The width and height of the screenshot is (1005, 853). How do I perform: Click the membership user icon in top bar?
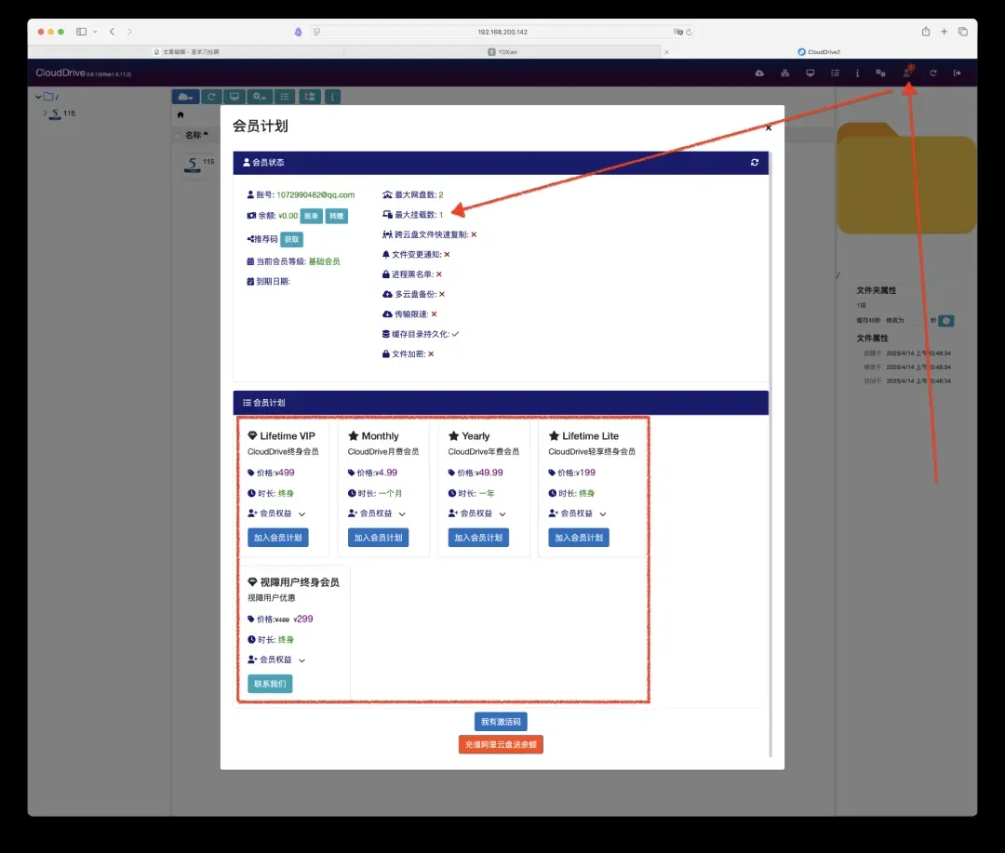click(x=906, y=73)
